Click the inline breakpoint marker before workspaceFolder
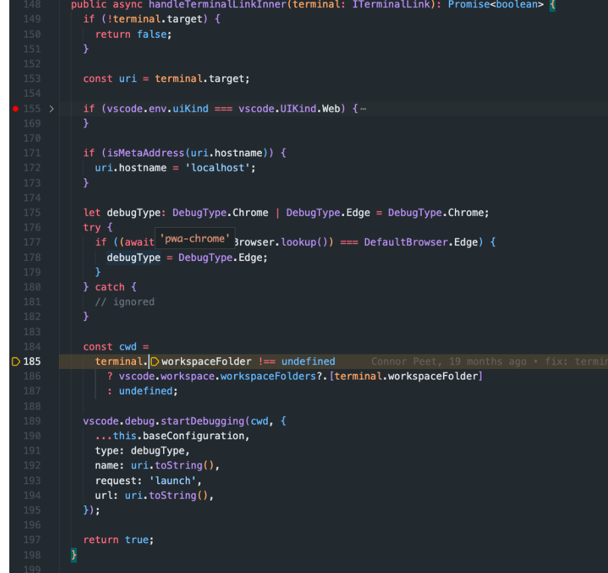The image size is (608, 573). click(154, 362)
